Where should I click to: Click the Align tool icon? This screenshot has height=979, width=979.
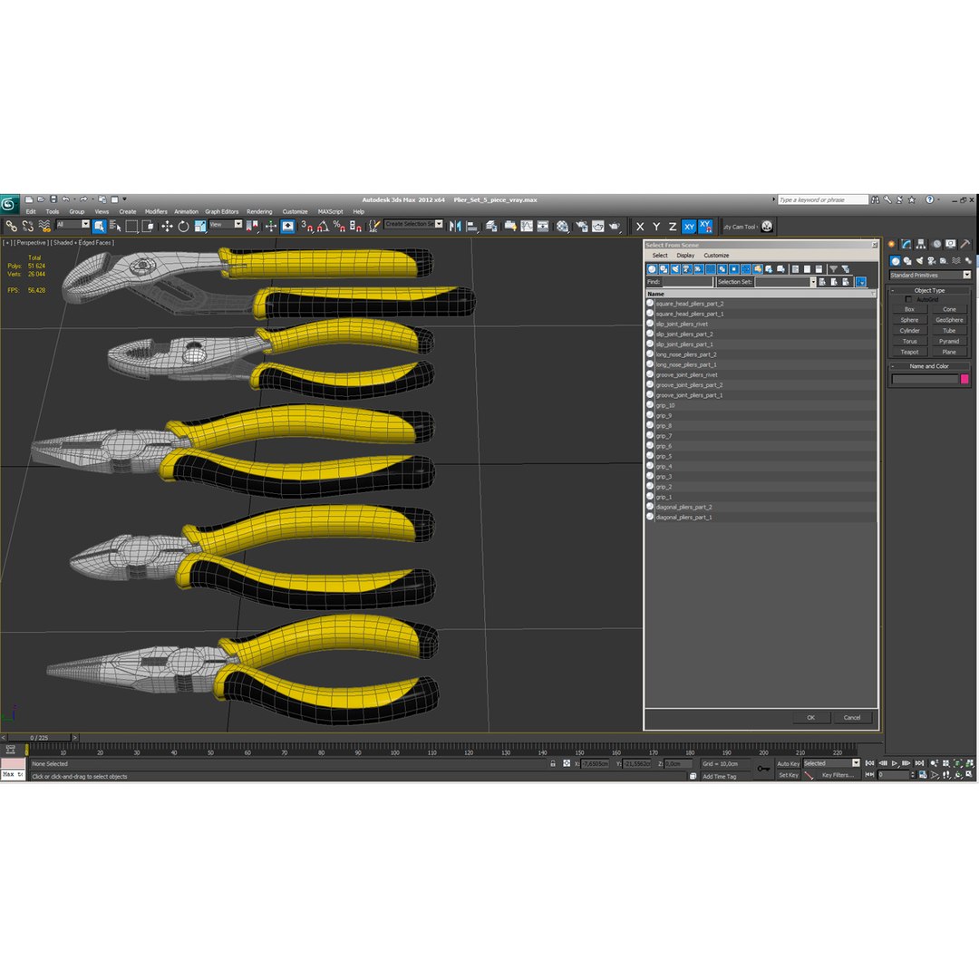click(x=472, y=226)
